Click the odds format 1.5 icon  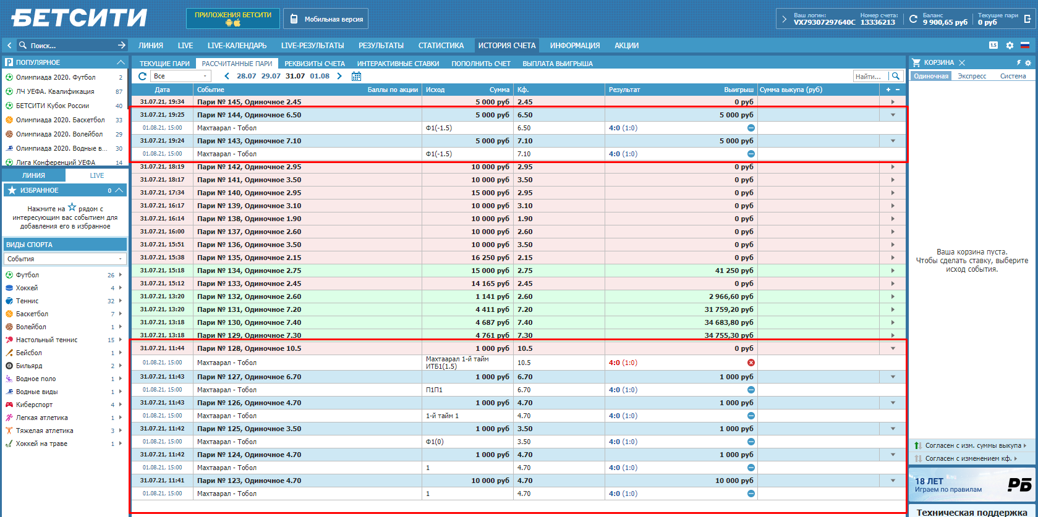(x=993, y=46)
